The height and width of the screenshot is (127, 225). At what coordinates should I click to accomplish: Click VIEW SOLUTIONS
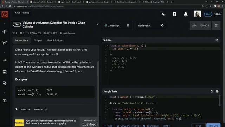click(128, 126)
